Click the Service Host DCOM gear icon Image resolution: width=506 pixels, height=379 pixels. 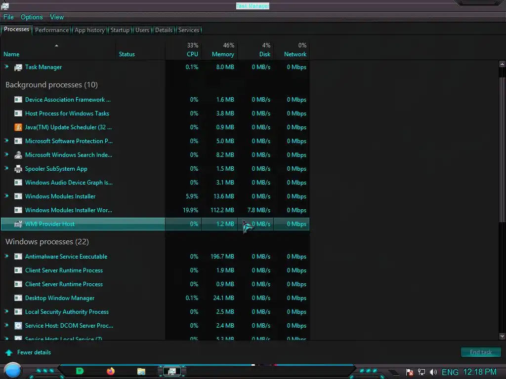pos(18,326)
